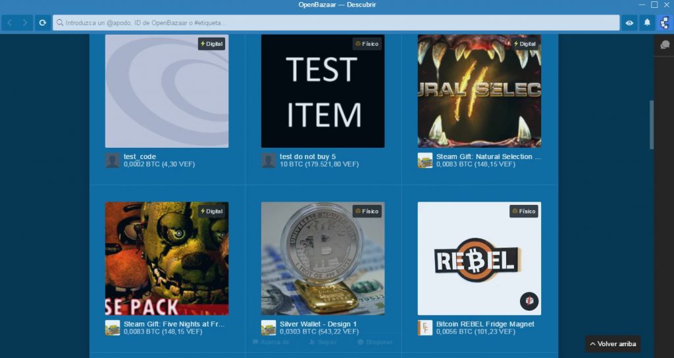Refresh the Discover page

pos(43,23)
